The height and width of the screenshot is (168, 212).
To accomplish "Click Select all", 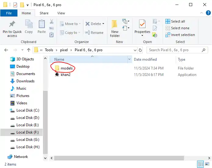I will (175, 21).
